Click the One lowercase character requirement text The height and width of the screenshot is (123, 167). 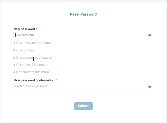pyautogui.click(x=35, y=43)
